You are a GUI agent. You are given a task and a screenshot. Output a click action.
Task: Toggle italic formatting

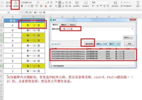point(25,6)
